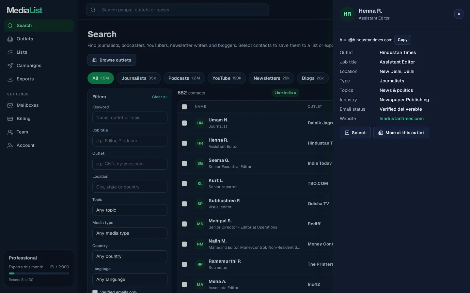This screenshot has height=293, width=470.
Task: Select the Newsletters 29k tab
Action: click(x=272, y=78)
